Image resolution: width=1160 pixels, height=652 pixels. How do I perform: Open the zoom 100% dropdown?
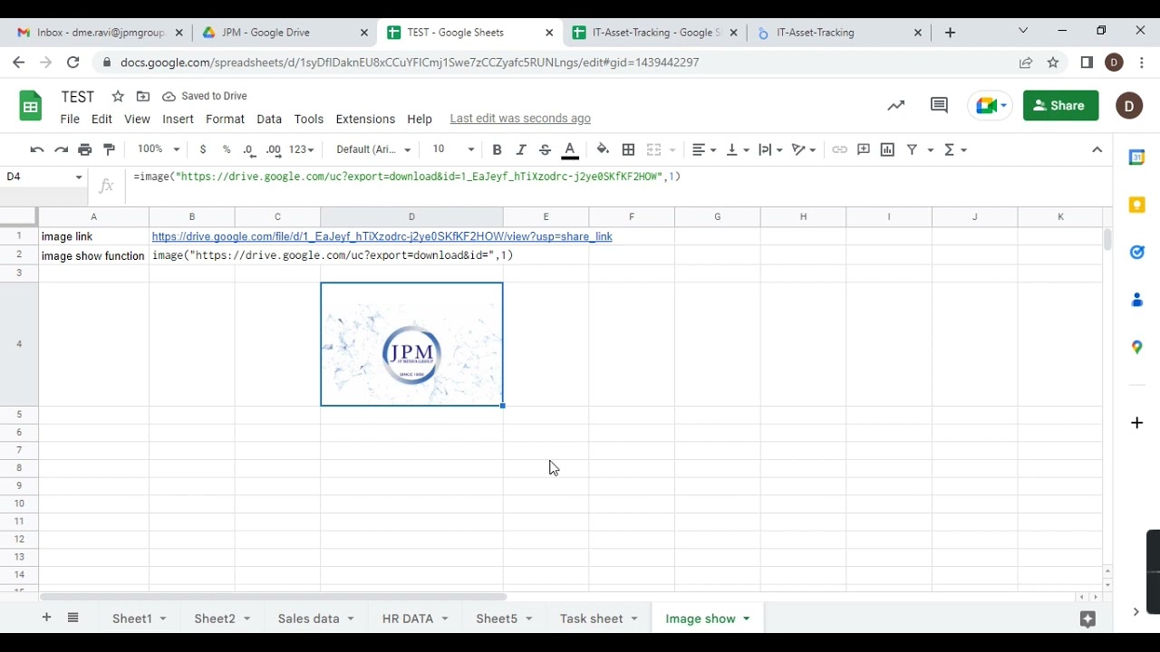pyautogui.click(x=159, y=149)
